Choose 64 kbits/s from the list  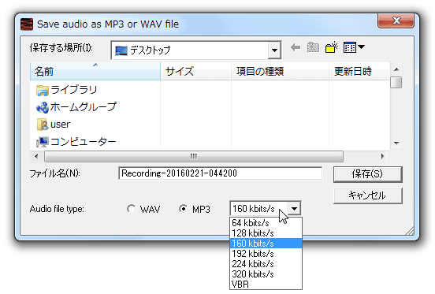(x=266, y=223)
